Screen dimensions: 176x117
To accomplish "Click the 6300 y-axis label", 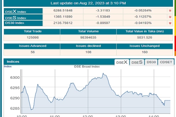I will (15, 77).
